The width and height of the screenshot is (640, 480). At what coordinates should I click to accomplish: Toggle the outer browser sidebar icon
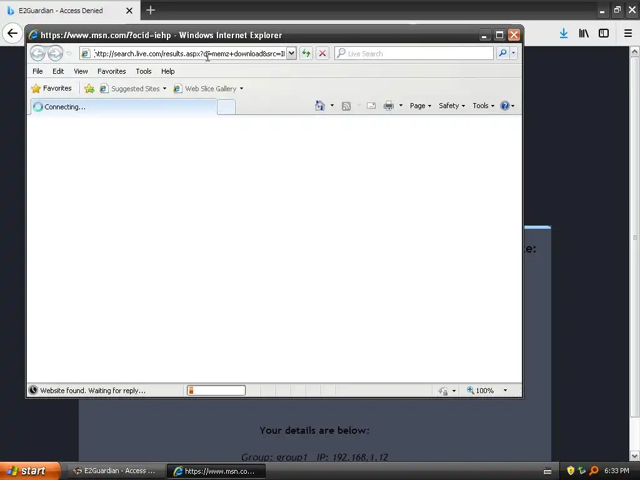pos(604,34)
